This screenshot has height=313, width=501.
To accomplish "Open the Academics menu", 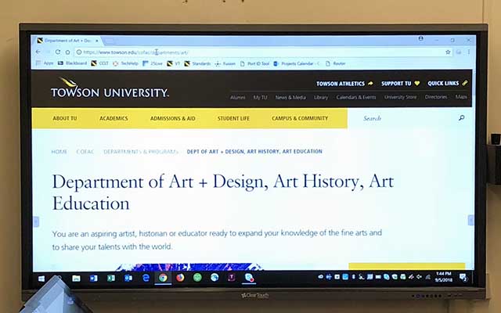I will (x=114, y=118).
